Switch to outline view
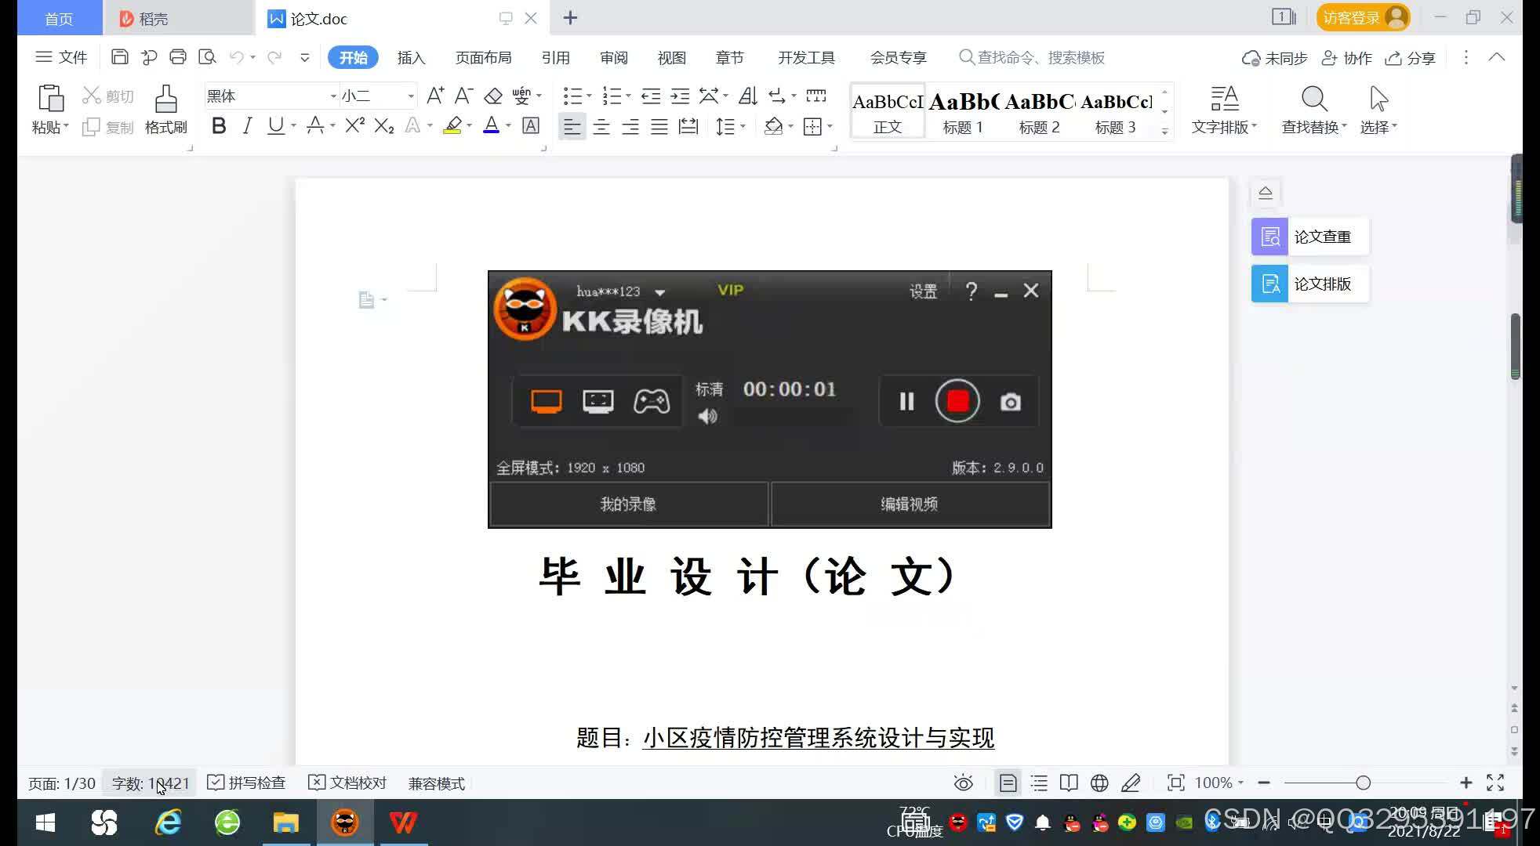 [1039, 783]
